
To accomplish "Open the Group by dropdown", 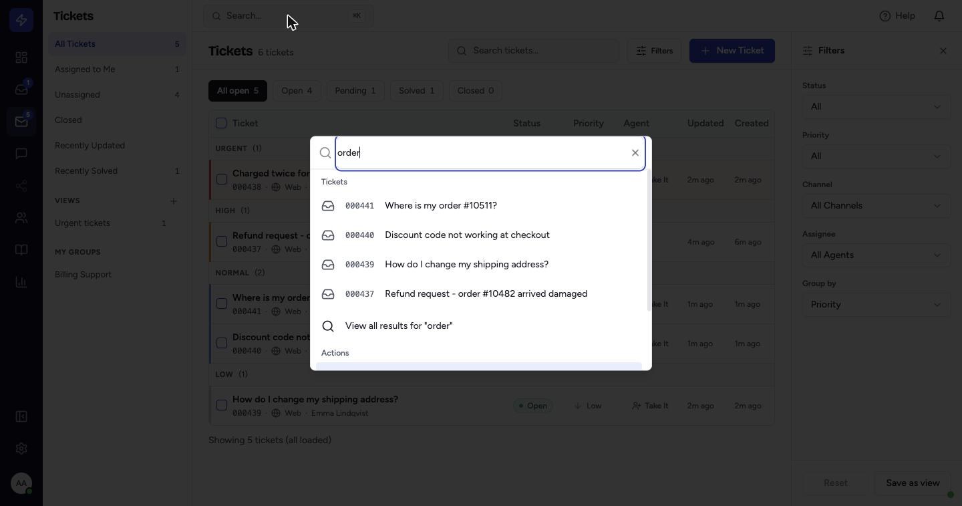I will click(x=876, y=304).
